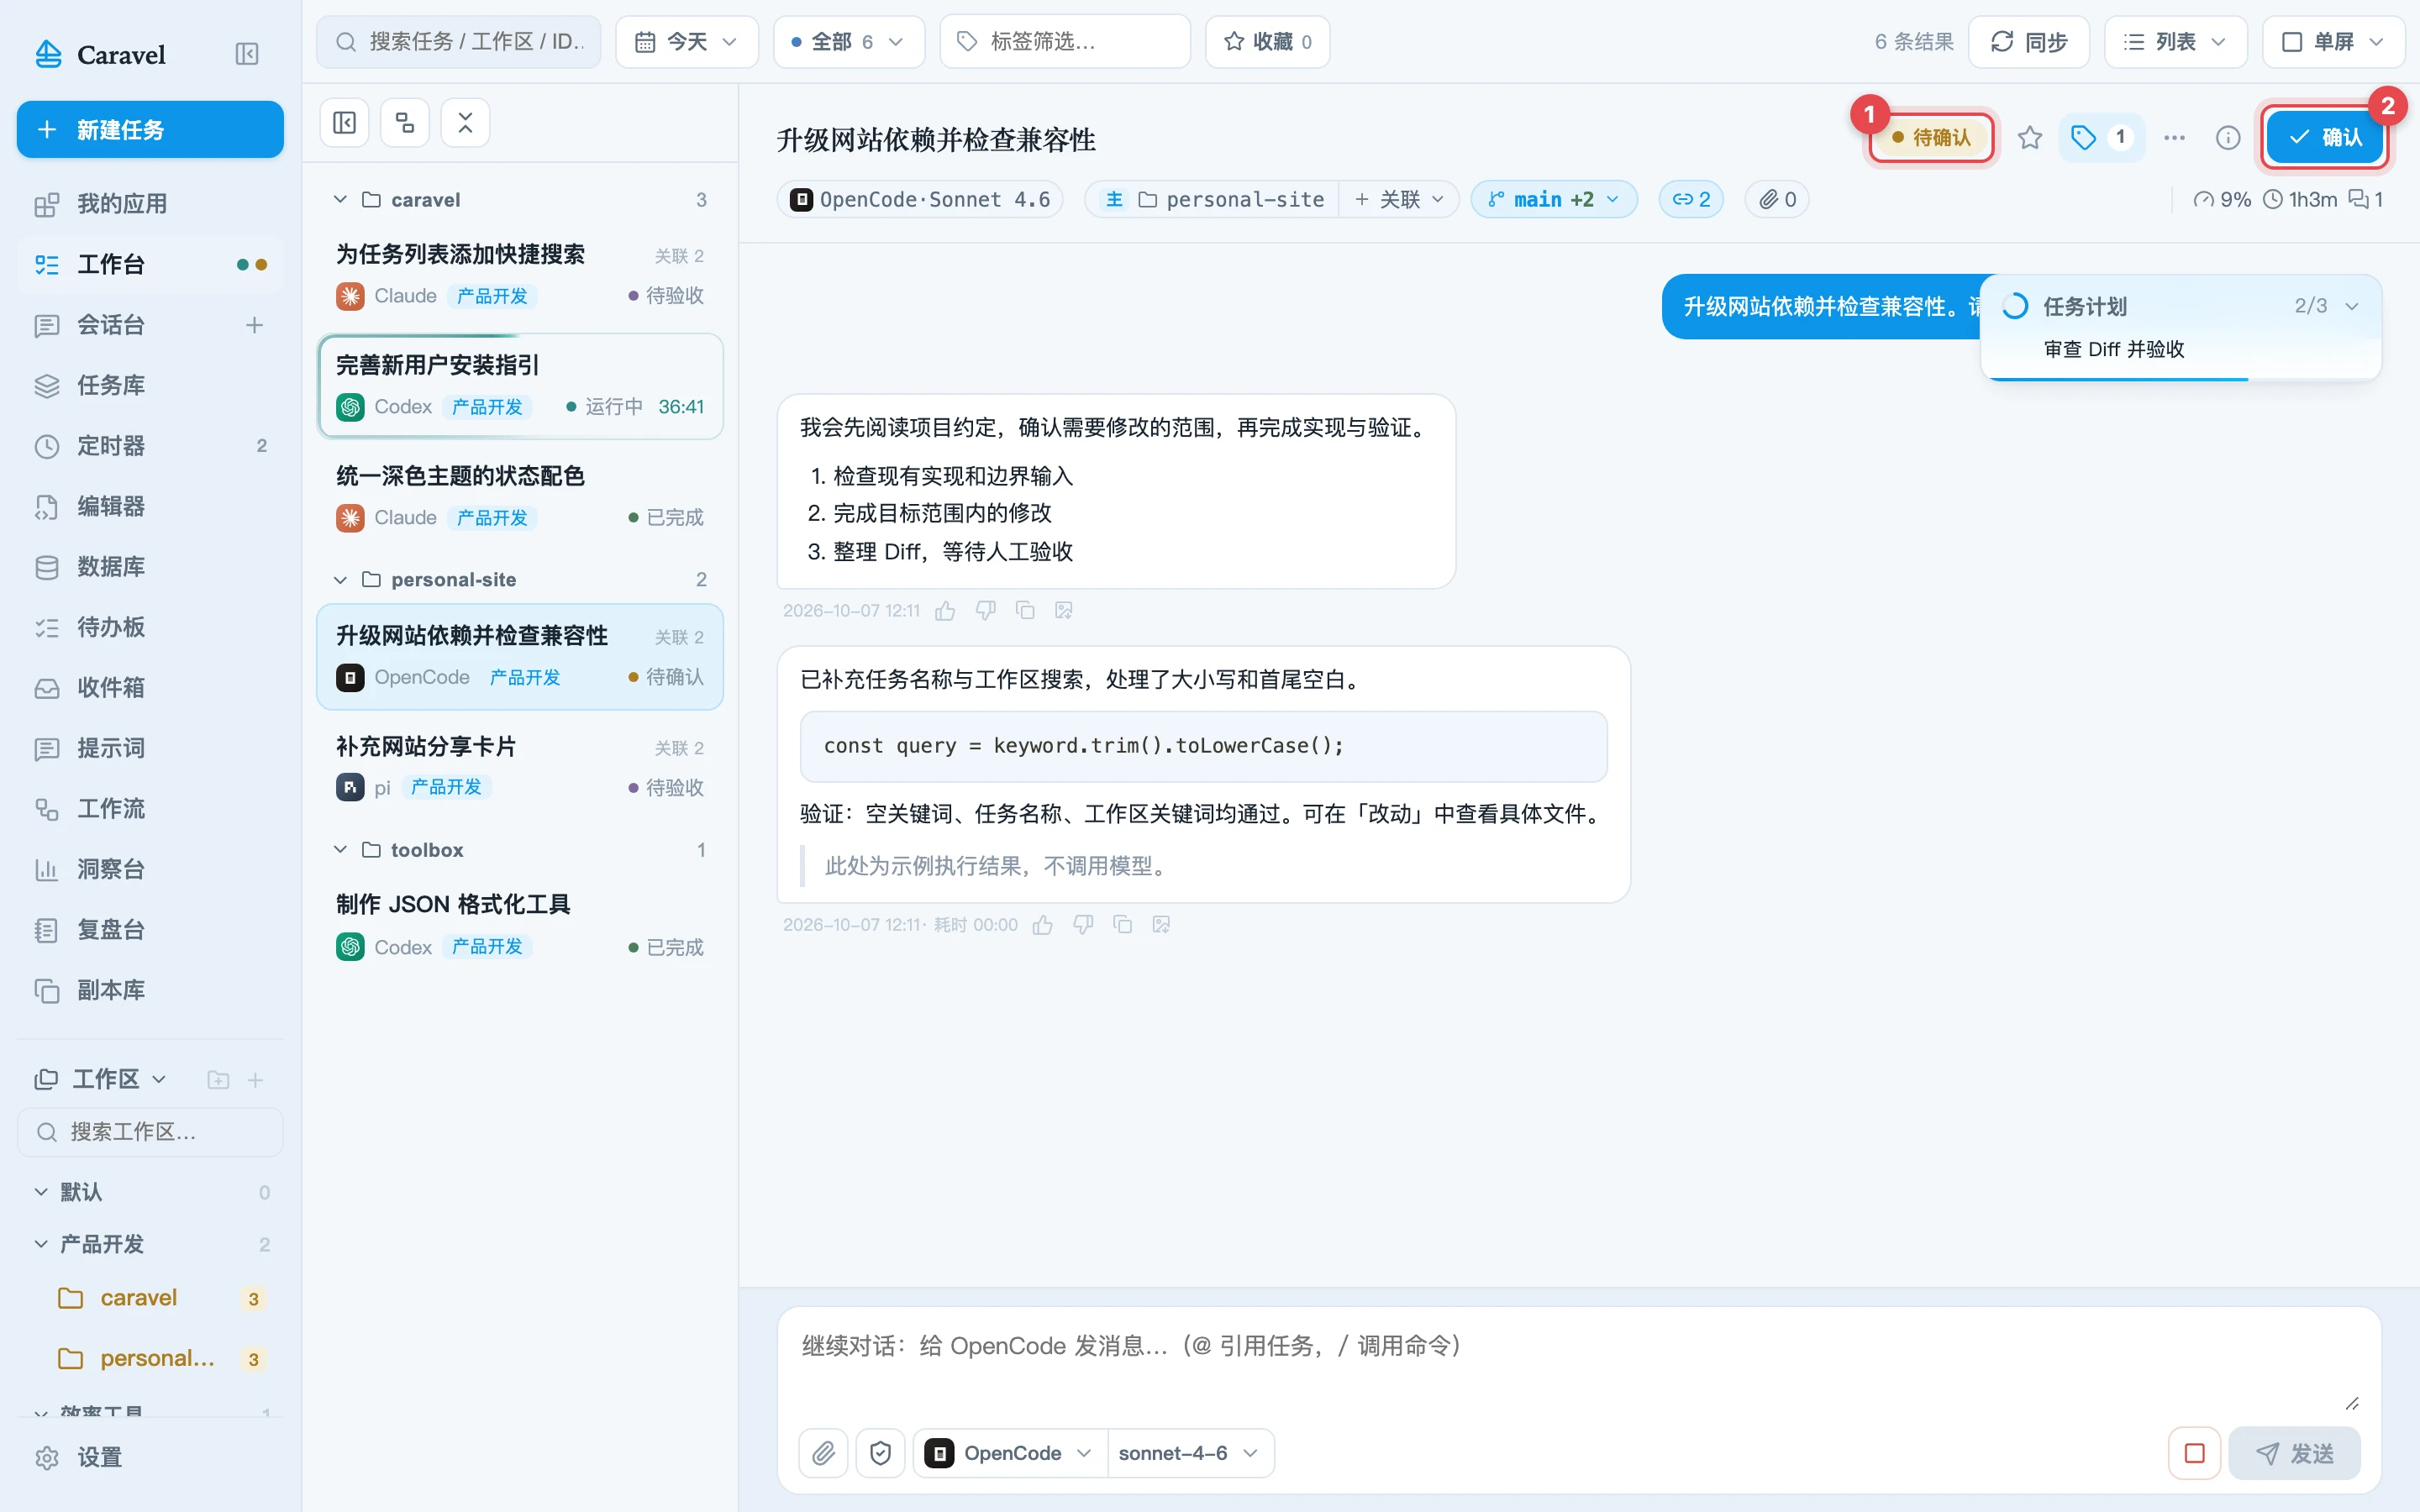
Task: Collapse the Caravel sidebar with panel icon
Action: pos(246,54)
